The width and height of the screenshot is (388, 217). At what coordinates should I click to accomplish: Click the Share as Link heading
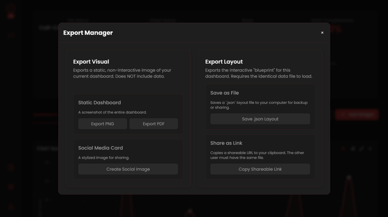click(226, 143)
